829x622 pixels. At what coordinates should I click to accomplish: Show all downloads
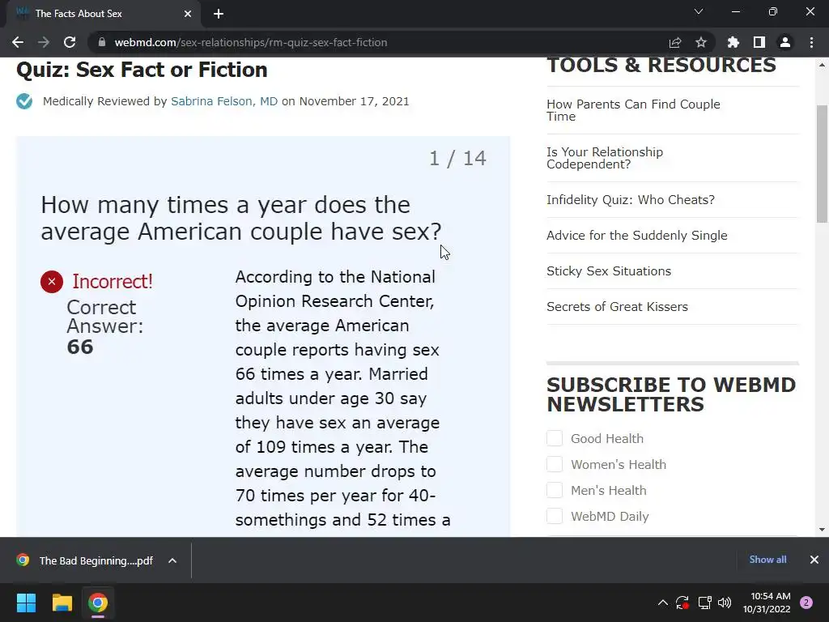tap(767, 559)
